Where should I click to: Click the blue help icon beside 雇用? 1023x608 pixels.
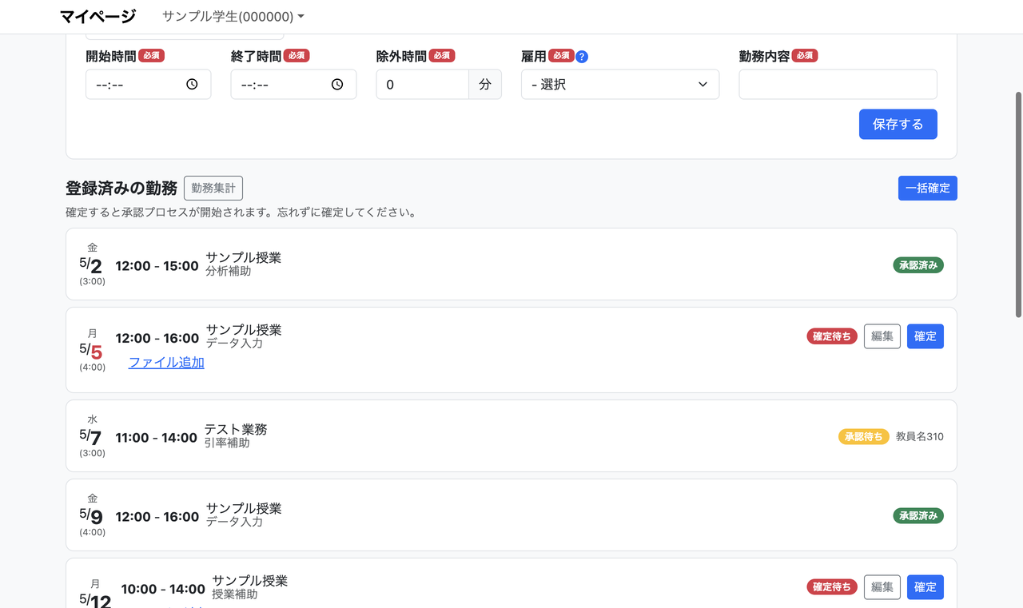click(582, 57)
